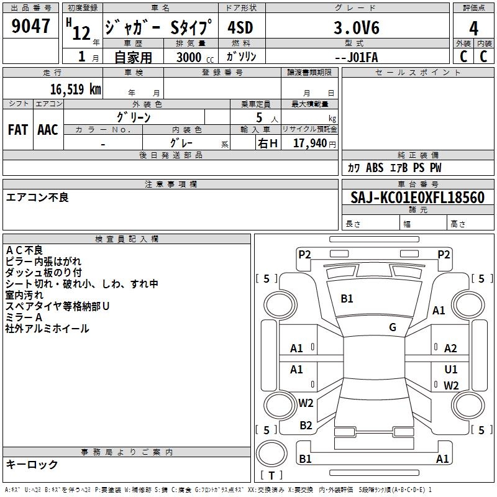Click the U1 dent mark on door
The height and width of the screenshot is (497, 497).
click(451, 370)
